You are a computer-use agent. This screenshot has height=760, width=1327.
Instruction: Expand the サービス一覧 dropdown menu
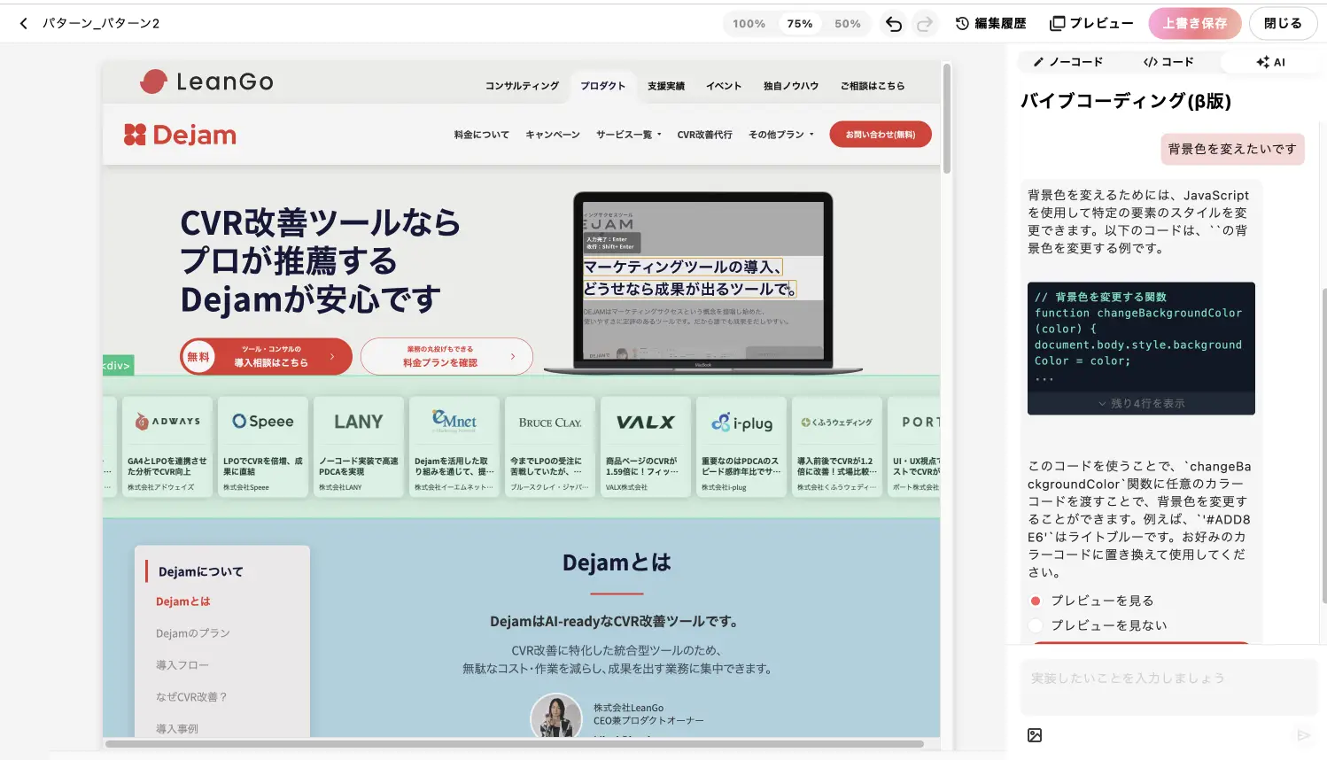(629, 135)
